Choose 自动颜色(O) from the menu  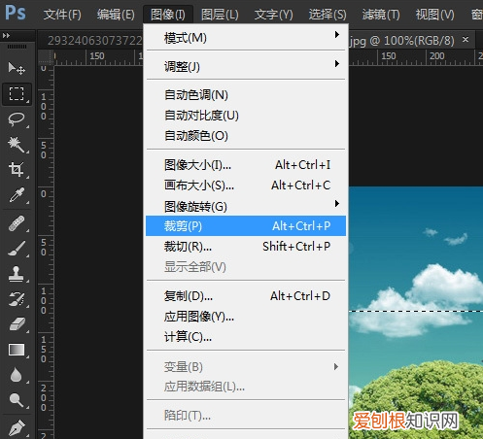coord(246,136)
